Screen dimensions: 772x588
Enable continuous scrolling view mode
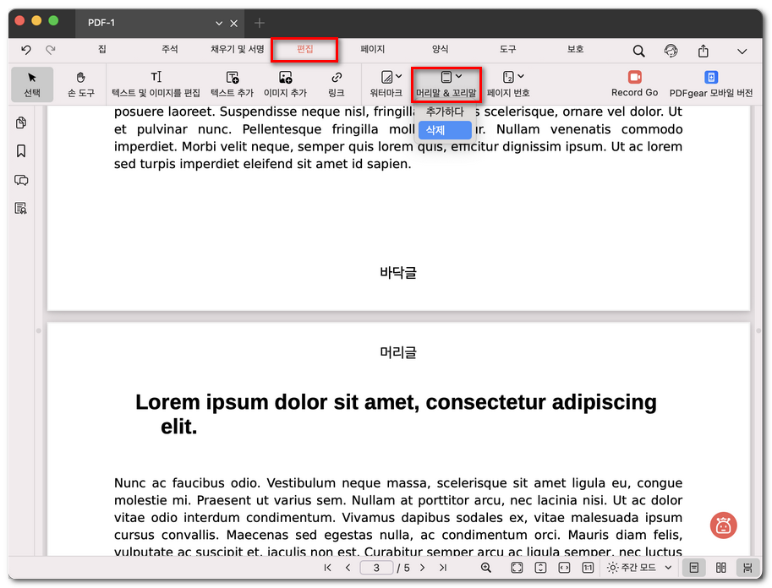[x=747, y=568]
